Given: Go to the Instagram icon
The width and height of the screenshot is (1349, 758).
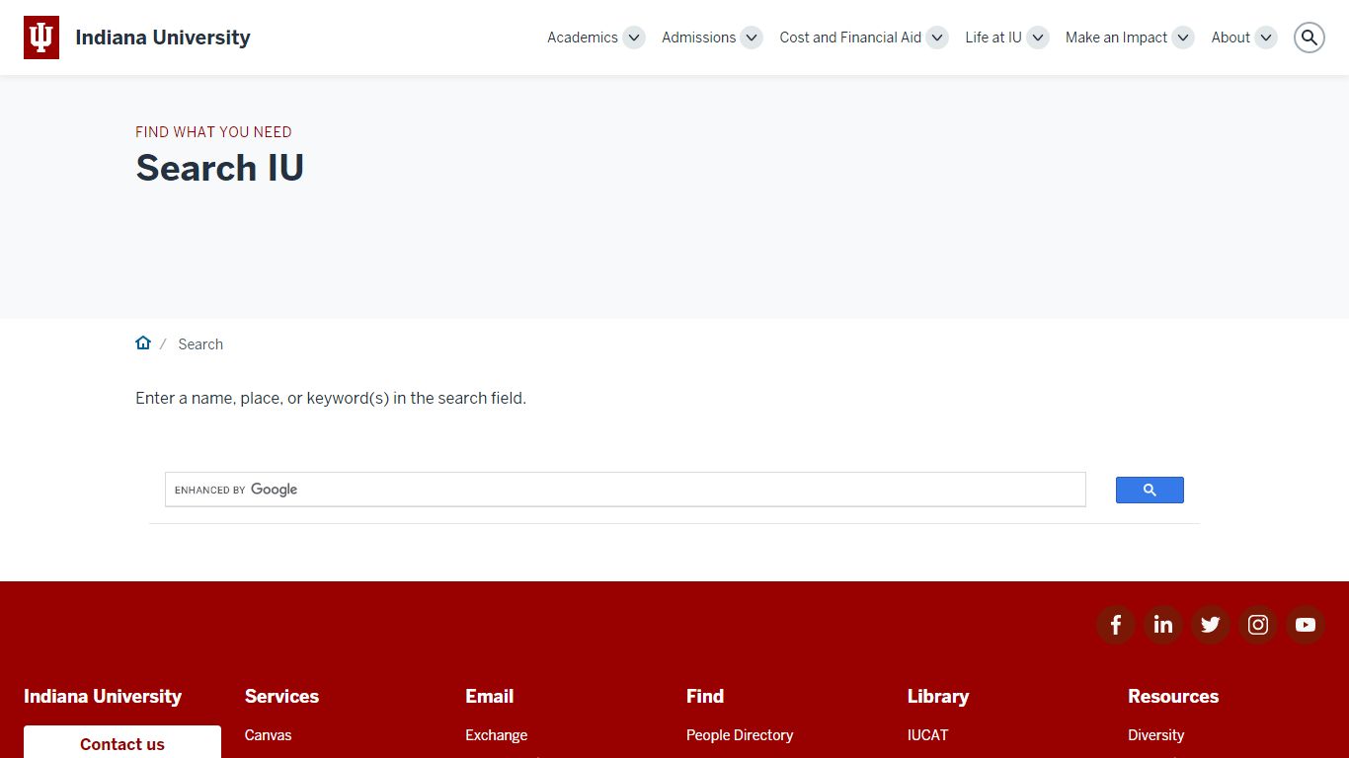Looking at the screenshot, I should pyautogui.click(x=1258, y=625).
